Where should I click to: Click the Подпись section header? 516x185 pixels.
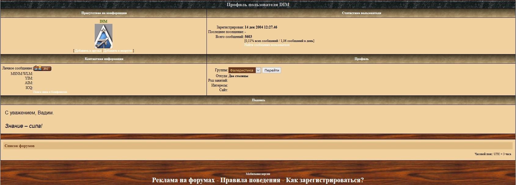click(x=258, y=100)
